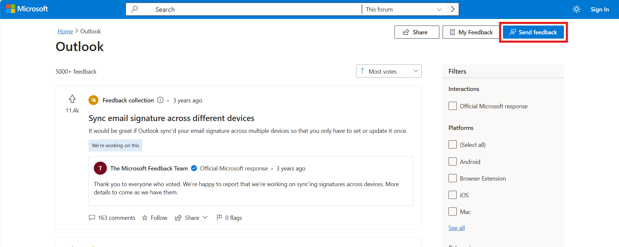
Task: Enable the Android platform filter
Action: tap(452, 162)
